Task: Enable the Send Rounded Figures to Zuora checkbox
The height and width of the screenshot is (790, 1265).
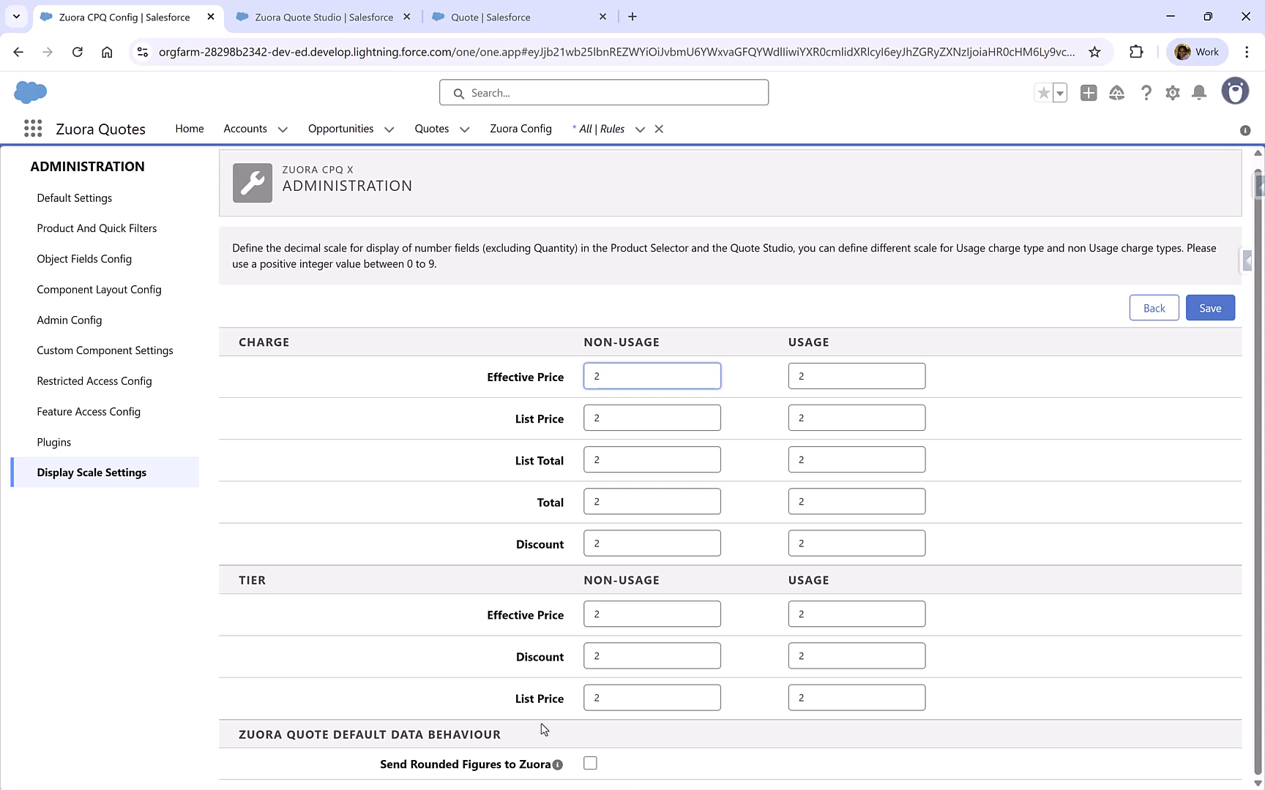Action: click(590, 763)
